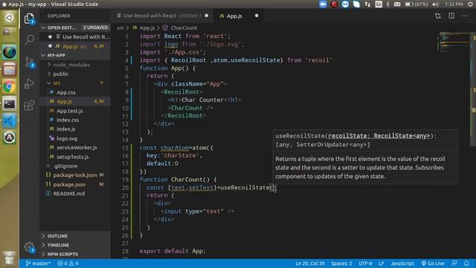
Task: Open package.json in the file tree
Action: point(69,185)
